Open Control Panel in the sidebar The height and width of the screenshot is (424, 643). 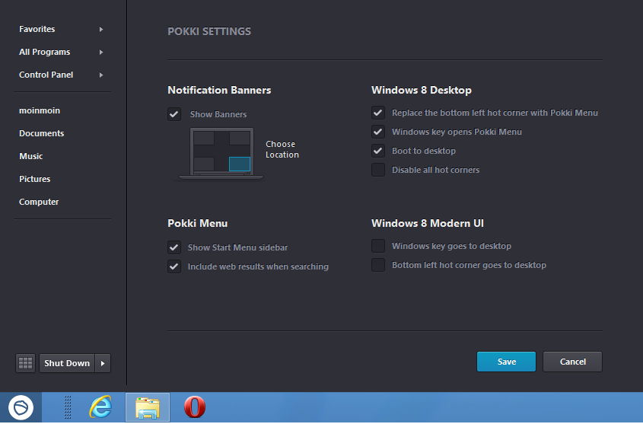[46, 75]
